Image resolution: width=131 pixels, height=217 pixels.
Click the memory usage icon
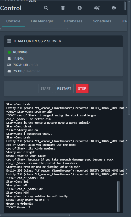(x=9, y=65)
